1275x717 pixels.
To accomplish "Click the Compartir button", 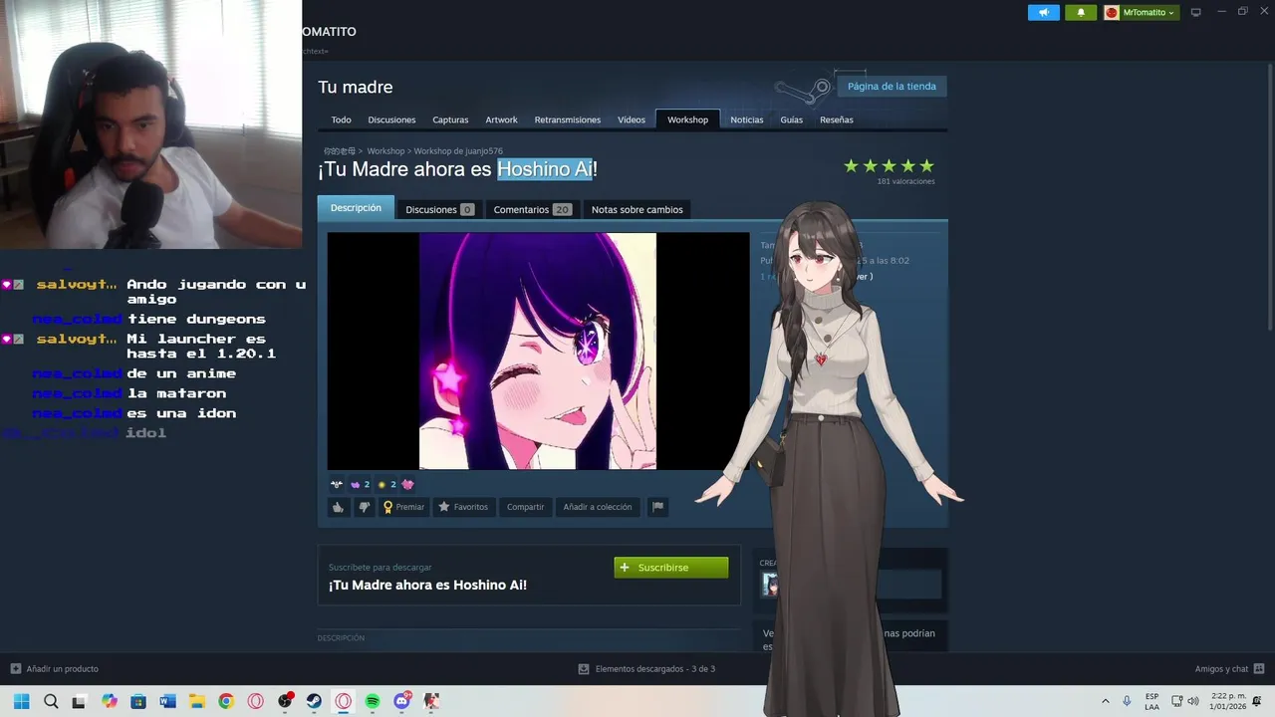I will click(x=525, y=507).
